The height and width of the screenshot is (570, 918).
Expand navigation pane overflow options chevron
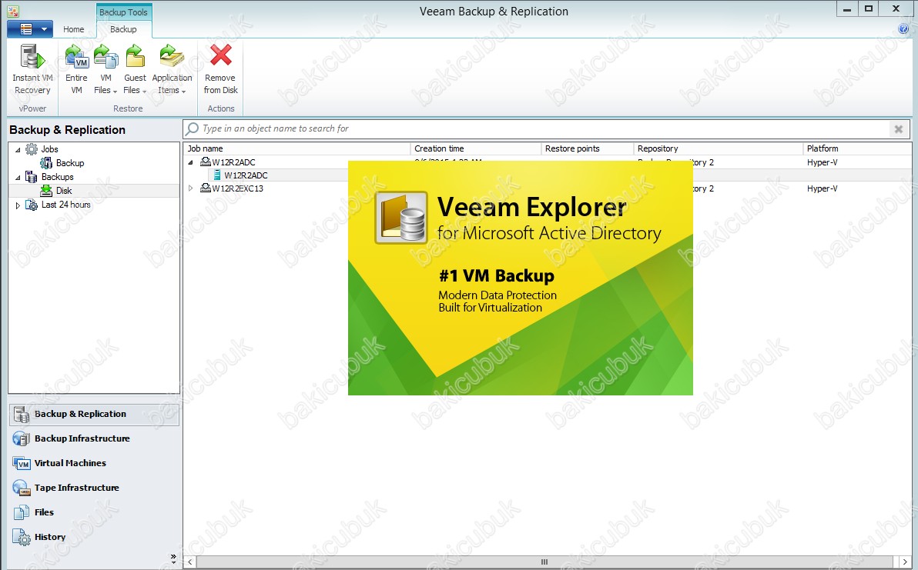pos(173,558)
